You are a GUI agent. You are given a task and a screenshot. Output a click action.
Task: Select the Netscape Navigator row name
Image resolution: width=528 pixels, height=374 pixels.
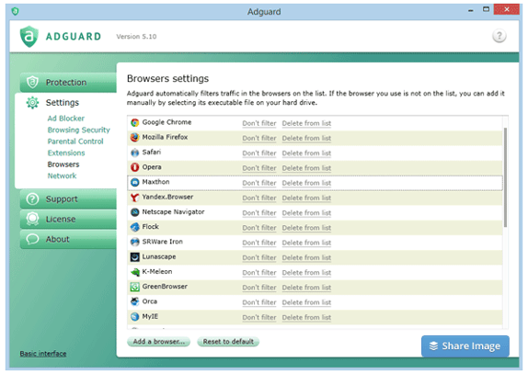[173, 212]
